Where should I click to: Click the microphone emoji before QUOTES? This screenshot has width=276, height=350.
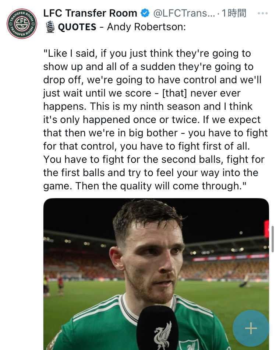click(50, 27)
